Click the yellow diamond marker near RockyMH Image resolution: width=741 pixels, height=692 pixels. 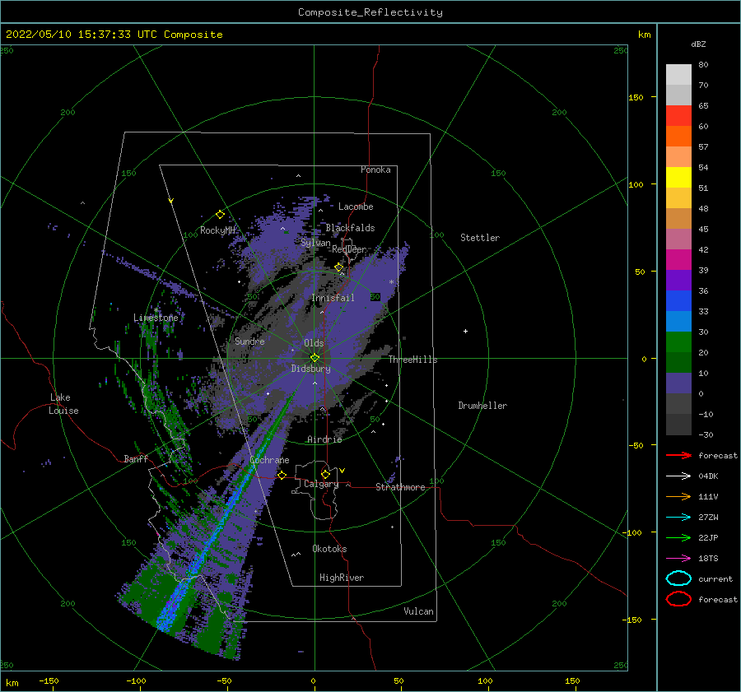[220, 215]
